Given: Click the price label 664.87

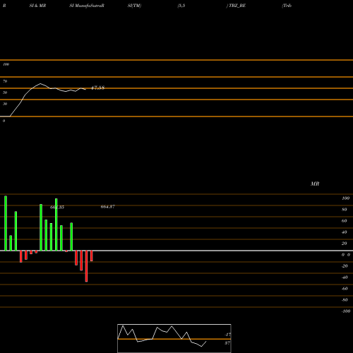Looking at the screenshot, I should coord(108,207).
